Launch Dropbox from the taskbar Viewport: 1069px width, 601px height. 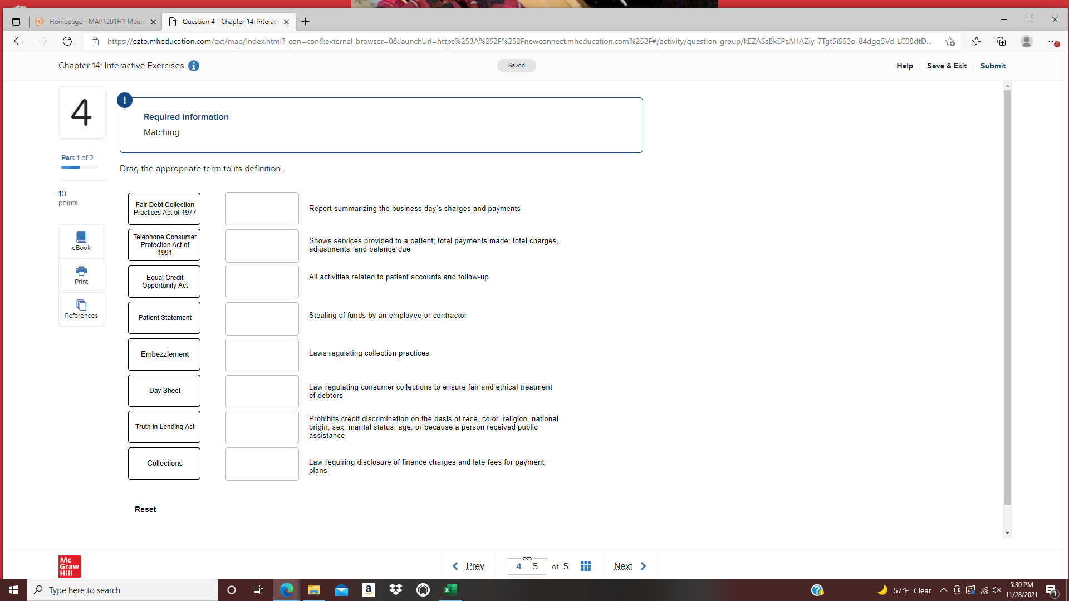coord(396,590)
